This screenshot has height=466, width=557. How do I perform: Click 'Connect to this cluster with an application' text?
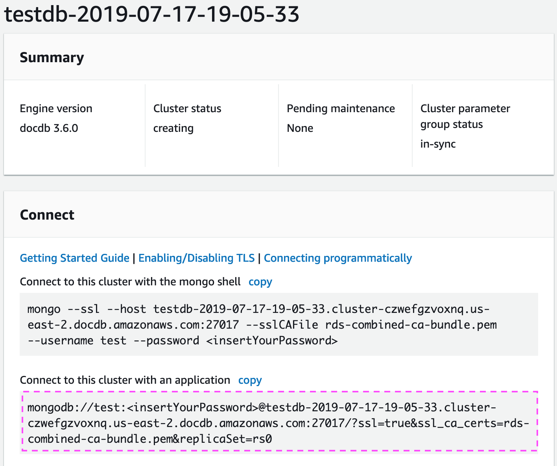click(125, 380)
